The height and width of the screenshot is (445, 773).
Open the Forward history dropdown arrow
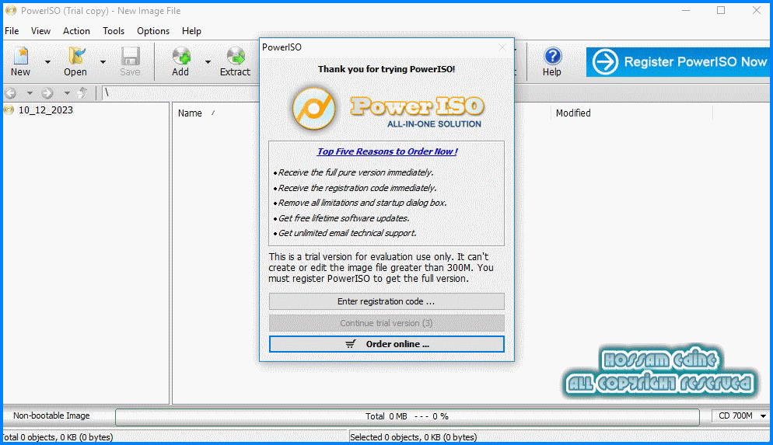click(67, 92)
